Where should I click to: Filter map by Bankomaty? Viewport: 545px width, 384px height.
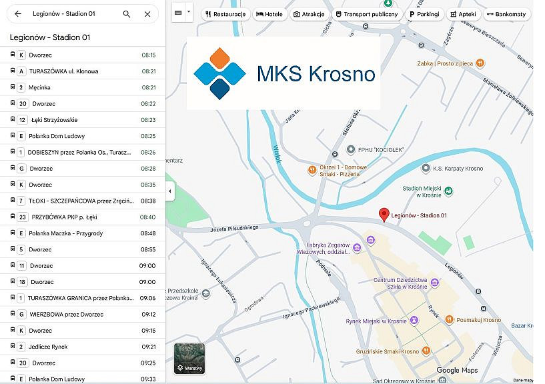click(x=506, y=14)
